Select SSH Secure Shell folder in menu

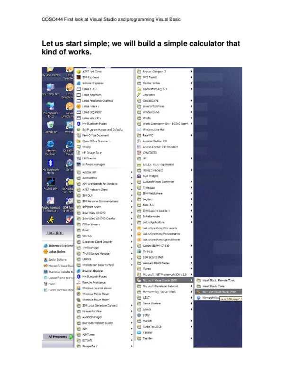click(150, 257)
